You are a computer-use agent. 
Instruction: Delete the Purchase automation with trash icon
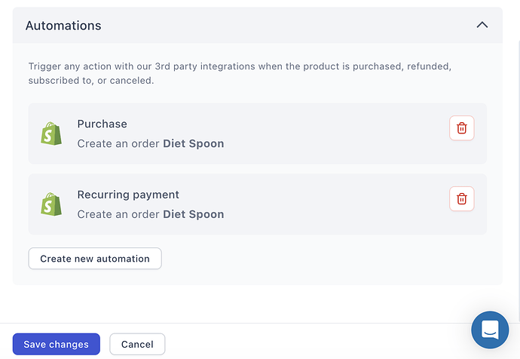pos(462,128)
